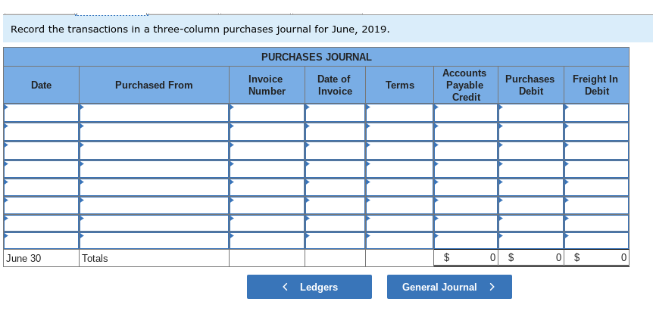Screen dimensions: 653x311
Task: Click first row Freight In Debit field
Action: [596, 113]
